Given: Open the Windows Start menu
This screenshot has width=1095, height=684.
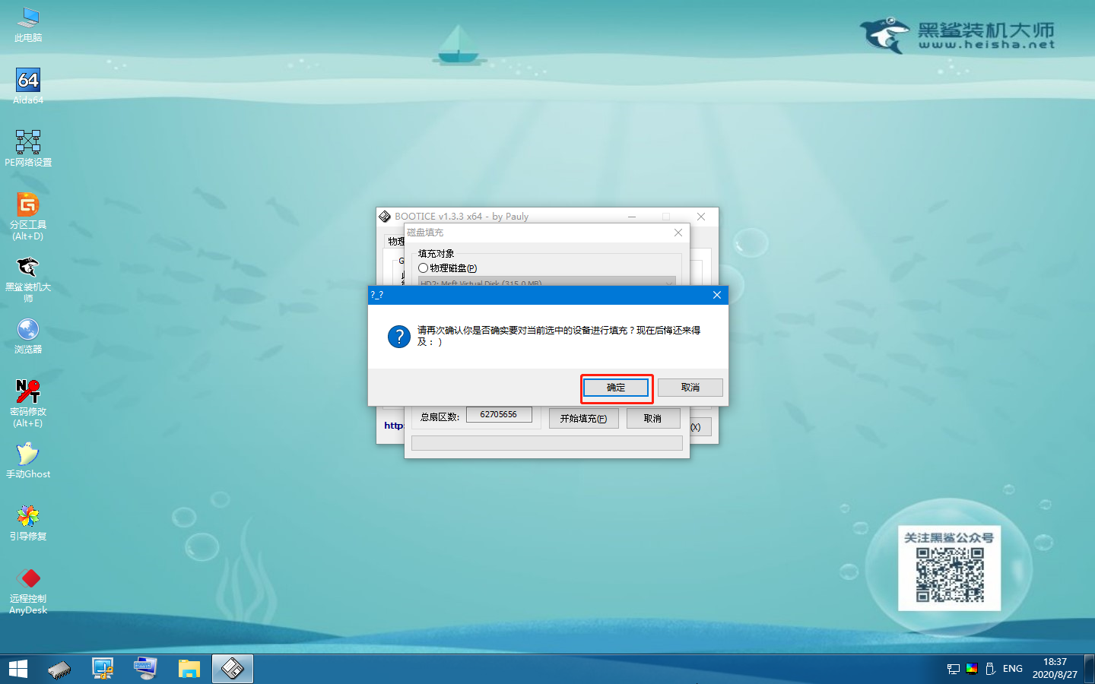Looking at the screenshot, I should coord(18,669).
